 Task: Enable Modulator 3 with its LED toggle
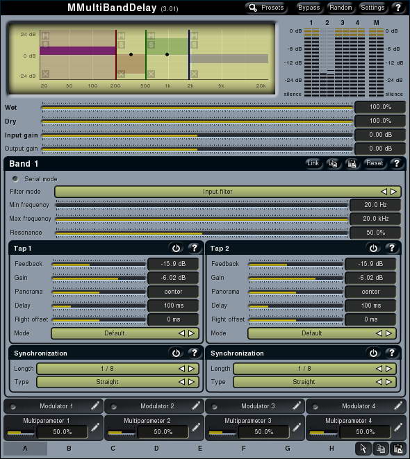tap(214, 406)
